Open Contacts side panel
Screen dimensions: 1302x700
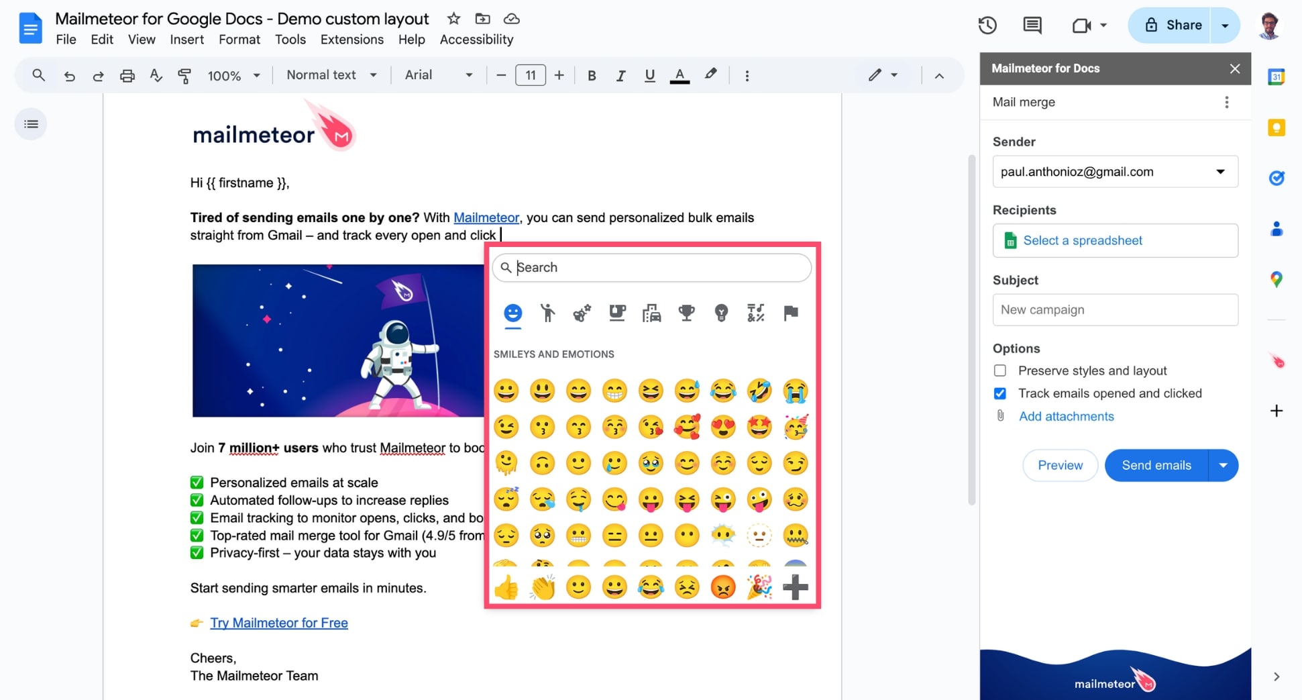click(x=1276, y=229)
